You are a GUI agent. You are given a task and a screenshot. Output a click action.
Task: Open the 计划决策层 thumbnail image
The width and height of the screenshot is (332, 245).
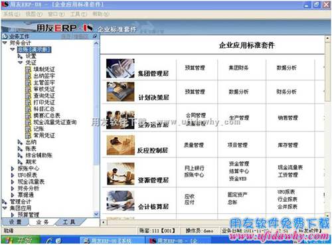coord(120,92)
